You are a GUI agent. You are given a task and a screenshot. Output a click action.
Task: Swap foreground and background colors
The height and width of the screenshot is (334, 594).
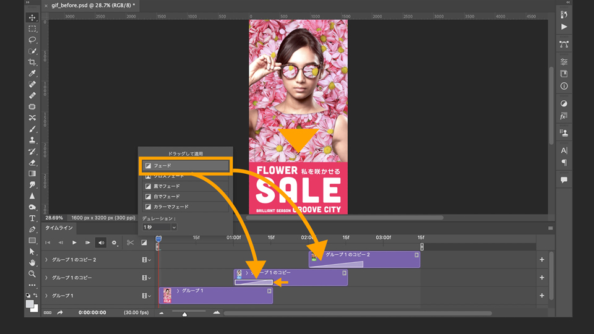tap(36, 295)
